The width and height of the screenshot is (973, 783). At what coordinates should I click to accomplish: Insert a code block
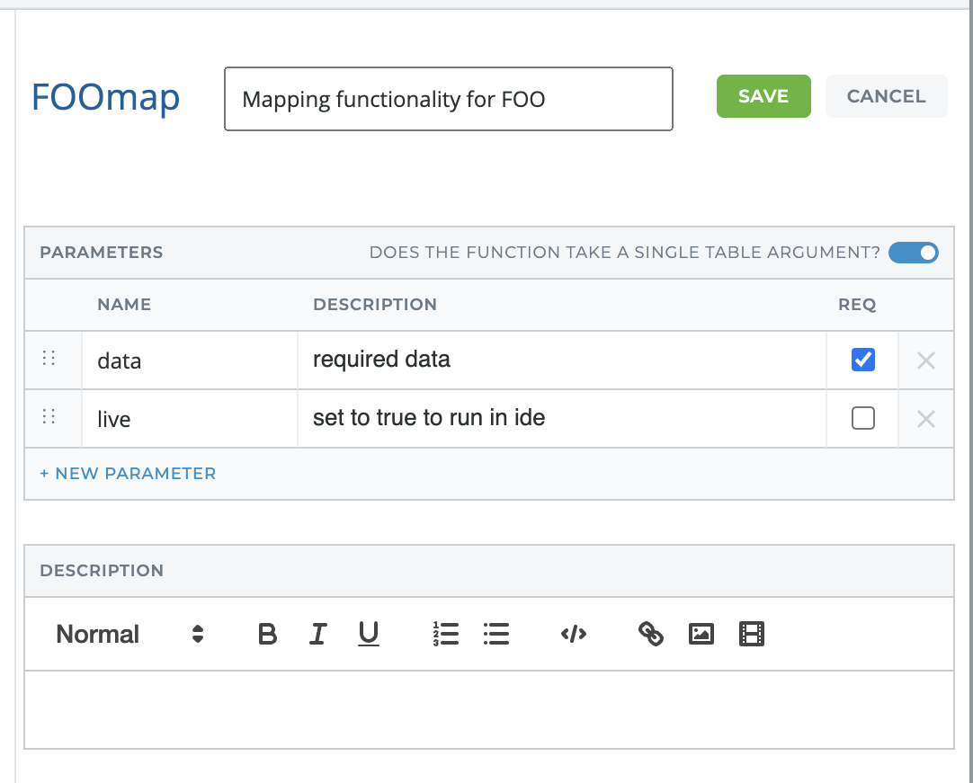pyautogui.click(x=573, y=635)
